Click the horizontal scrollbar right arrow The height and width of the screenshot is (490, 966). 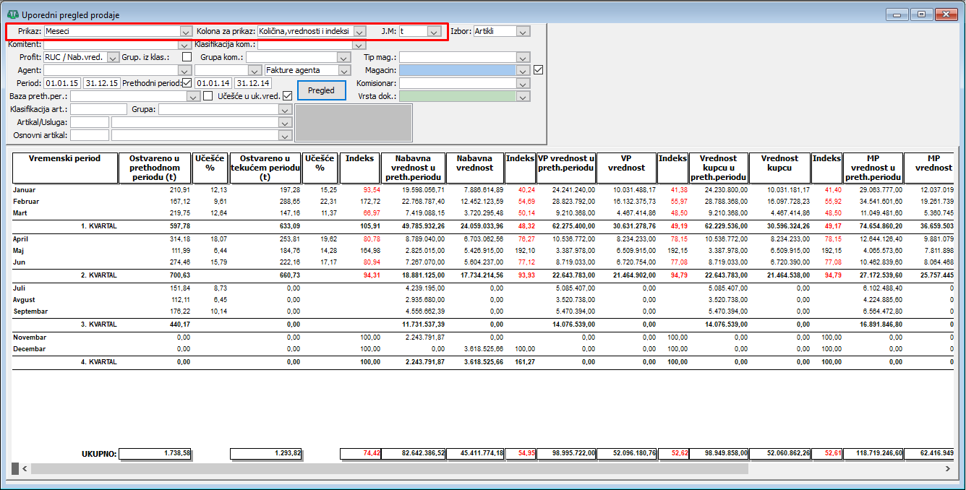(947, 468)
